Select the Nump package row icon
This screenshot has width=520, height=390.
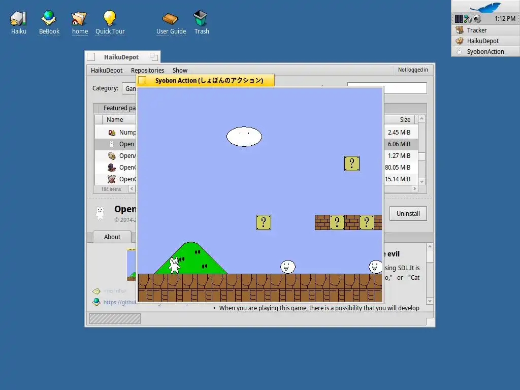point(112,133)
